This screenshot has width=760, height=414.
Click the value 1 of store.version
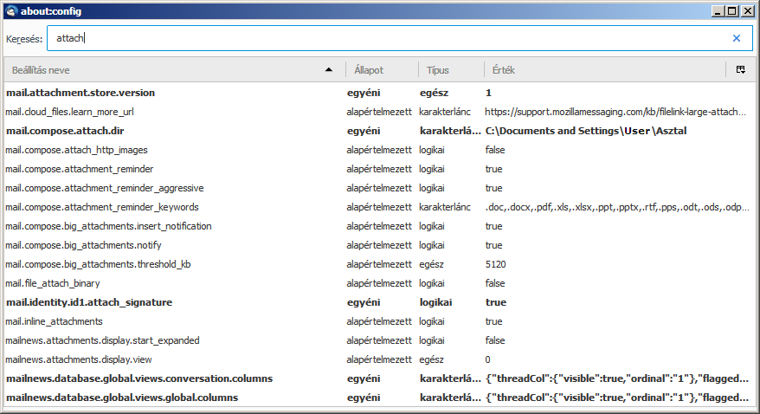[x=488, y=93]
